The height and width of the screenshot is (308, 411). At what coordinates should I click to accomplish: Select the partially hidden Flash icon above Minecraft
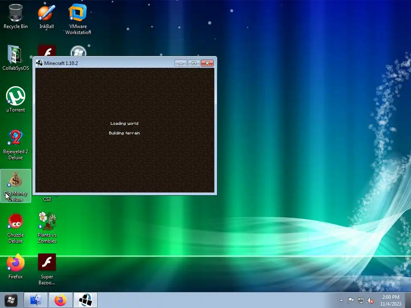pyautogui.click(x=47, y=51)
